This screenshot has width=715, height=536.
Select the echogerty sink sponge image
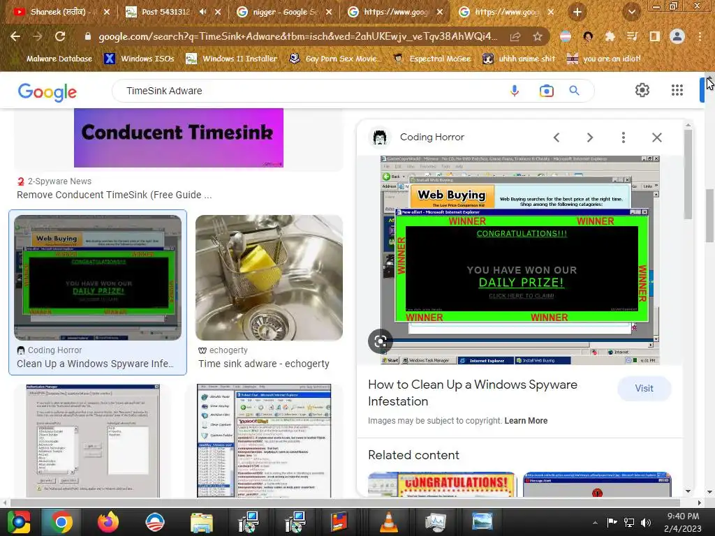click(269, 278)
